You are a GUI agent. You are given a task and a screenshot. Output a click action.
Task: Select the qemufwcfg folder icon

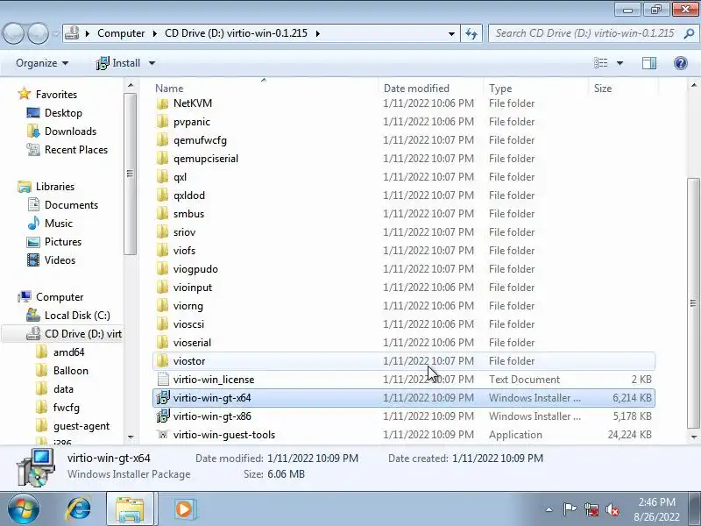pyautogui.click(x=163, y=140)
